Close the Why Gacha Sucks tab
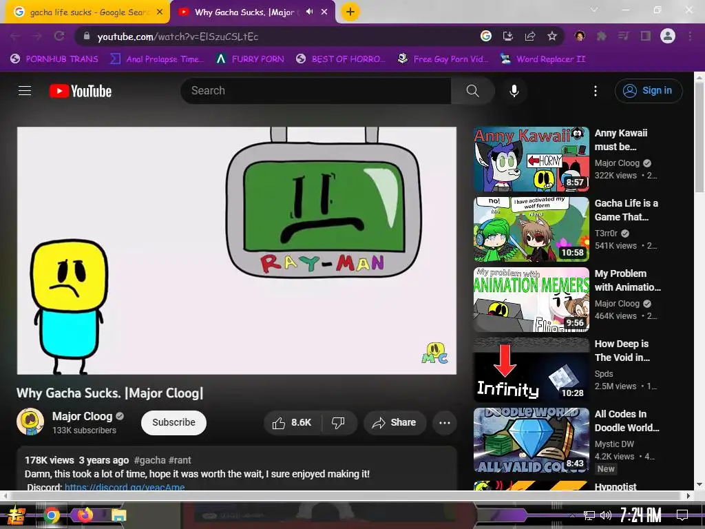This screenshot has width=705, height=529. (324, 12)
